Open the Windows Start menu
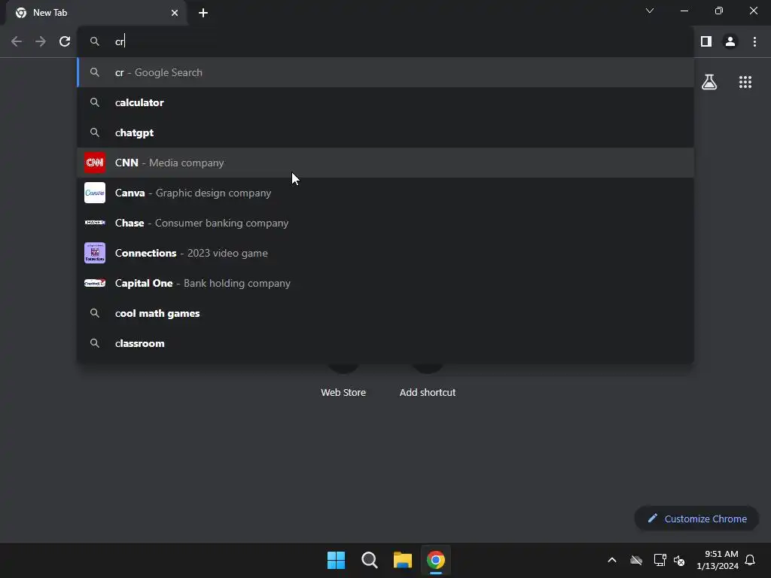Screen dimensions: 771x578 point(337,560)
